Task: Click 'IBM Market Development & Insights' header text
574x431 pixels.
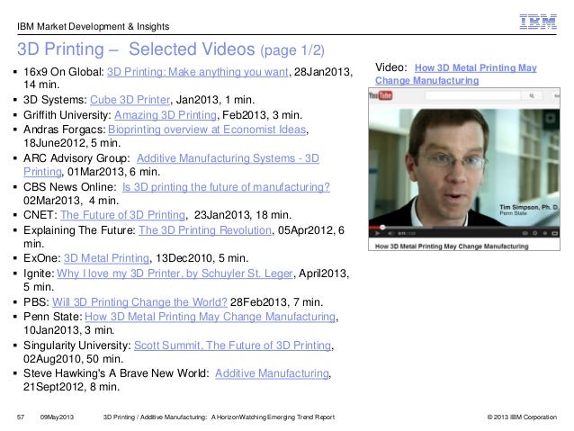Action: click(x=94, y=27)
